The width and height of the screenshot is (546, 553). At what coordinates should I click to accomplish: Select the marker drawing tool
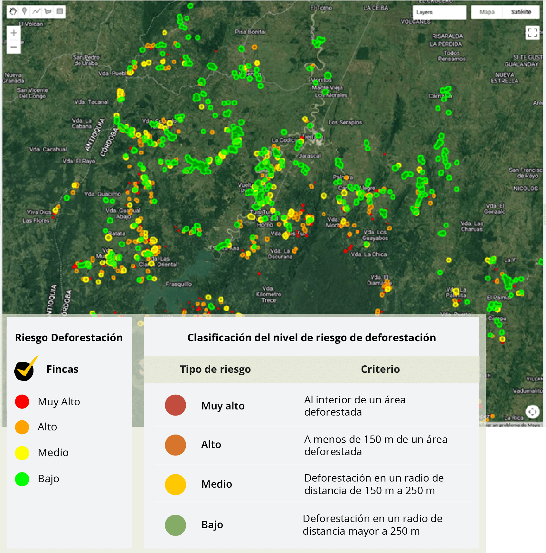pos(24,12)
